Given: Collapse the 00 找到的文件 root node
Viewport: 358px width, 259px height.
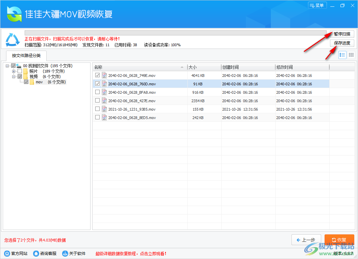Looking at the screenshot, I should 7,66.
